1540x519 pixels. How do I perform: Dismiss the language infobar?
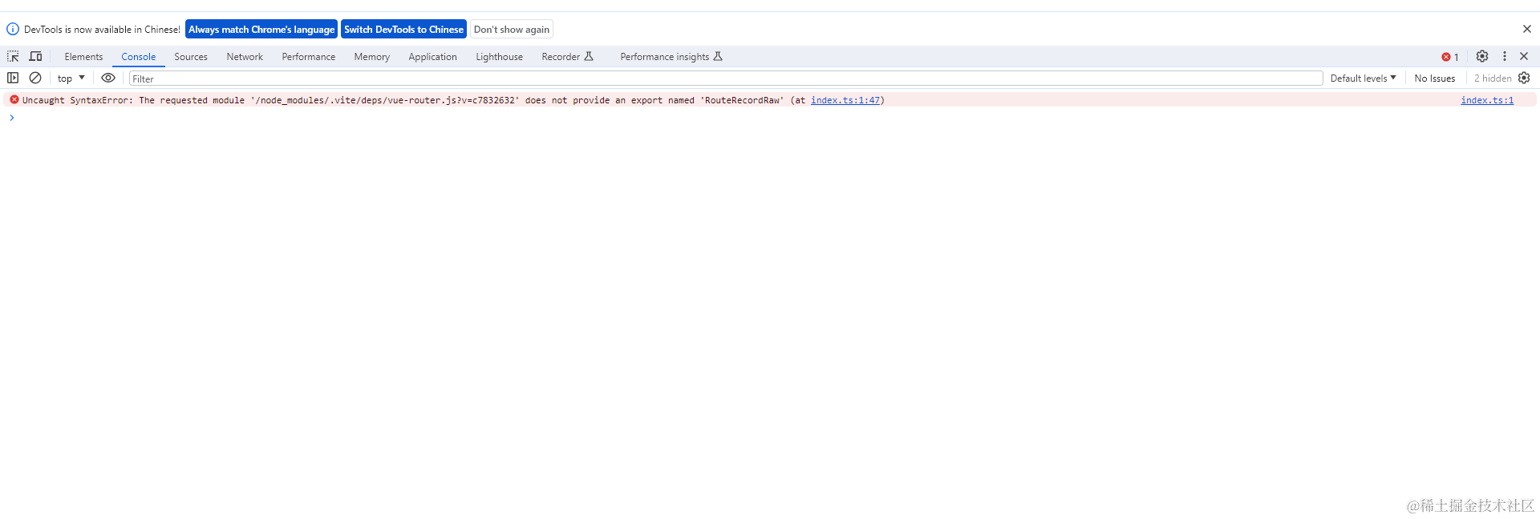click(1527, 29)
